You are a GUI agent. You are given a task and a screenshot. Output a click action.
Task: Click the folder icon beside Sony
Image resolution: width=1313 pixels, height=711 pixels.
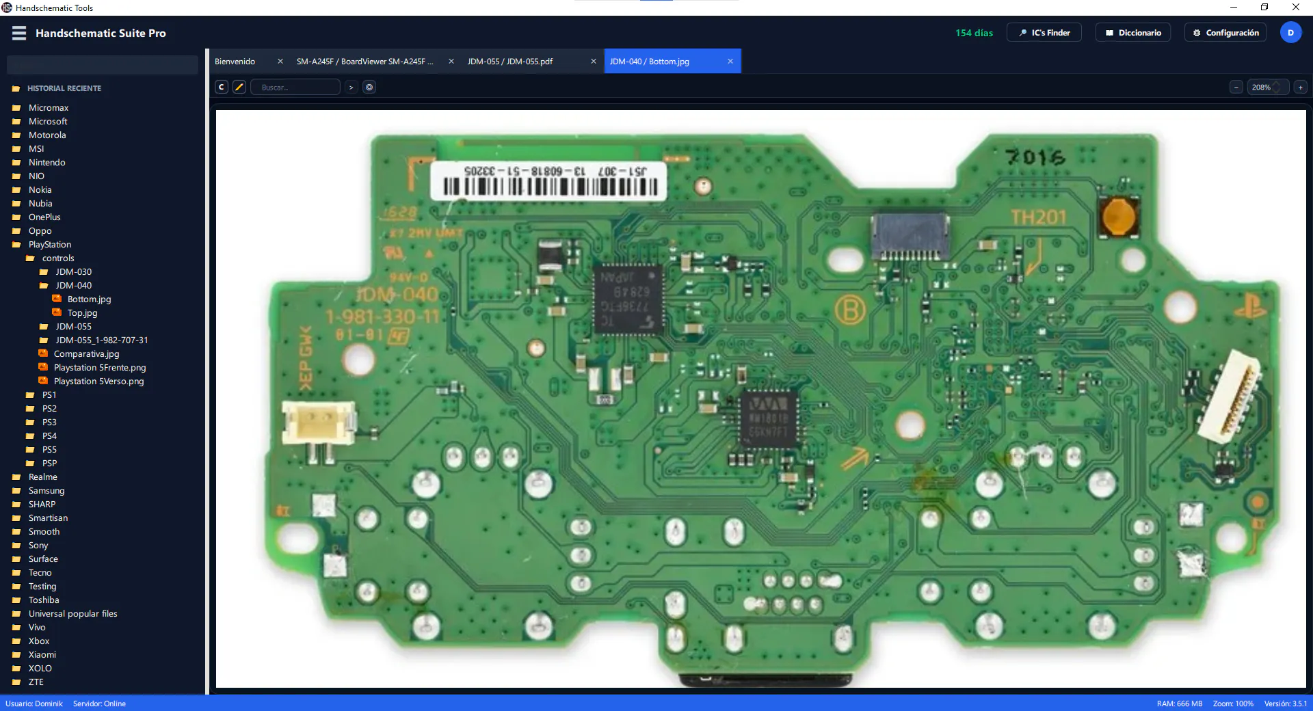click(16, 546)
